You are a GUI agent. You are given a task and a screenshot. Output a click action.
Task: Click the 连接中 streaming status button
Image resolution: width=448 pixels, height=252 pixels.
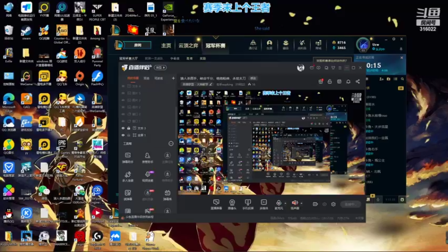[351, 204]
